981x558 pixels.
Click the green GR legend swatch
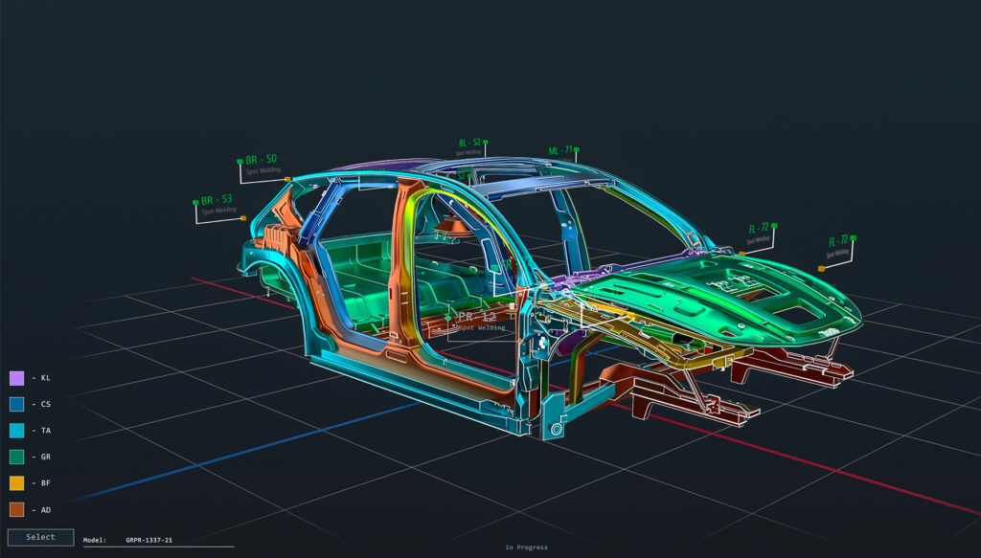[16, 458]
